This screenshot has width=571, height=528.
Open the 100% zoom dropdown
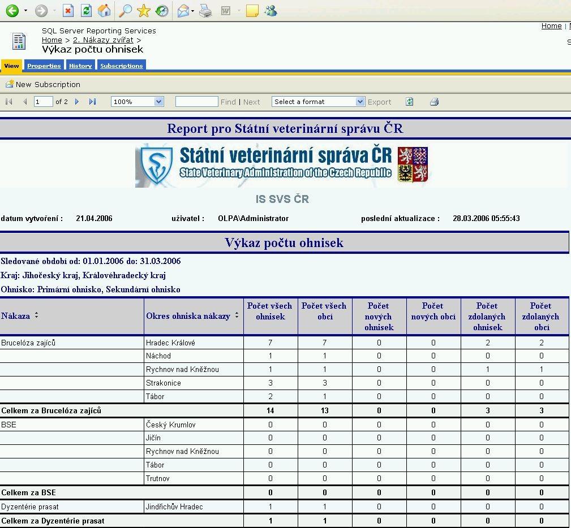coord(138,102)
